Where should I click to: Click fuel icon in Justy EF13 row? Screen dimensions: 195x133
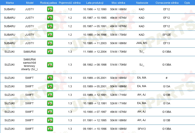50,43
